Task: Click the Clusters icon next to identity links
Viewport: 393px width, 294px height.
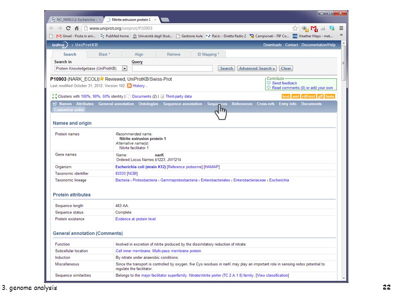Action: (x=54, y=96)
